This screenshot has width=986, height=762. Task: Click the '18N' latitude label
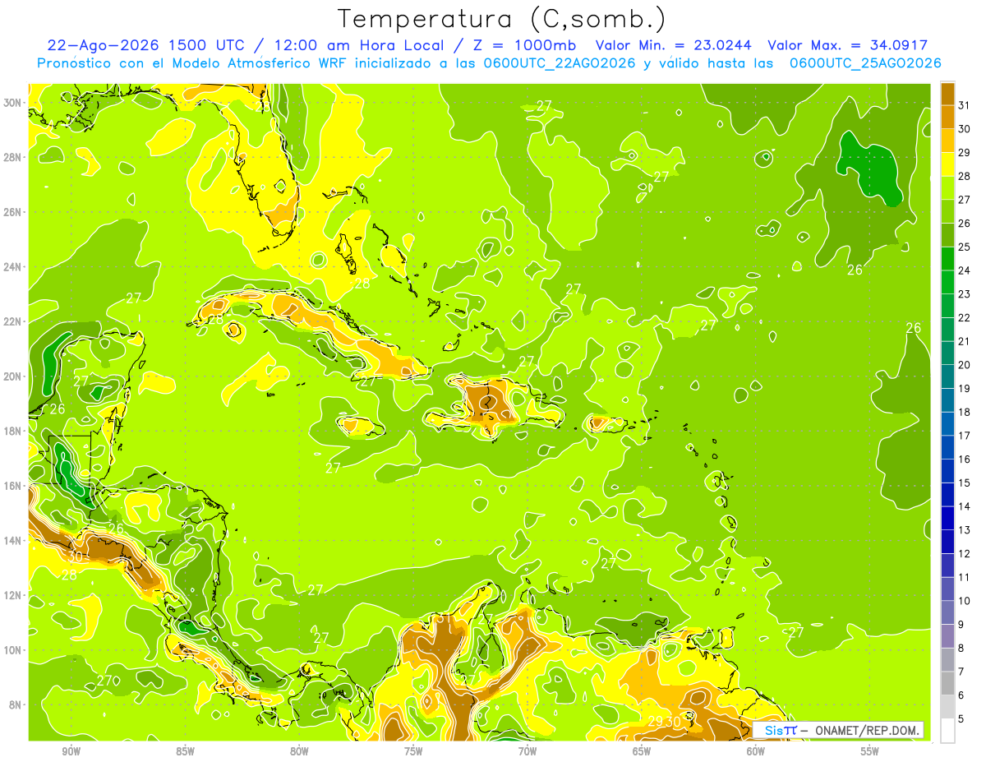click(x=14, y=431)
